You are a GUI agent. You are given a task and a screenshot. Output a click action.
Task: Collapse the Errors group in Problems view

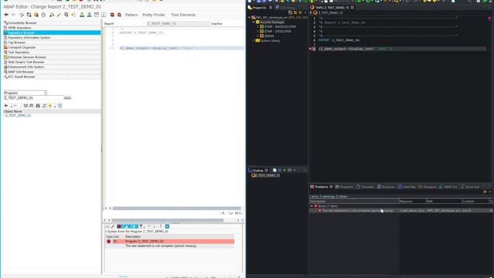[x=312, y=206]
